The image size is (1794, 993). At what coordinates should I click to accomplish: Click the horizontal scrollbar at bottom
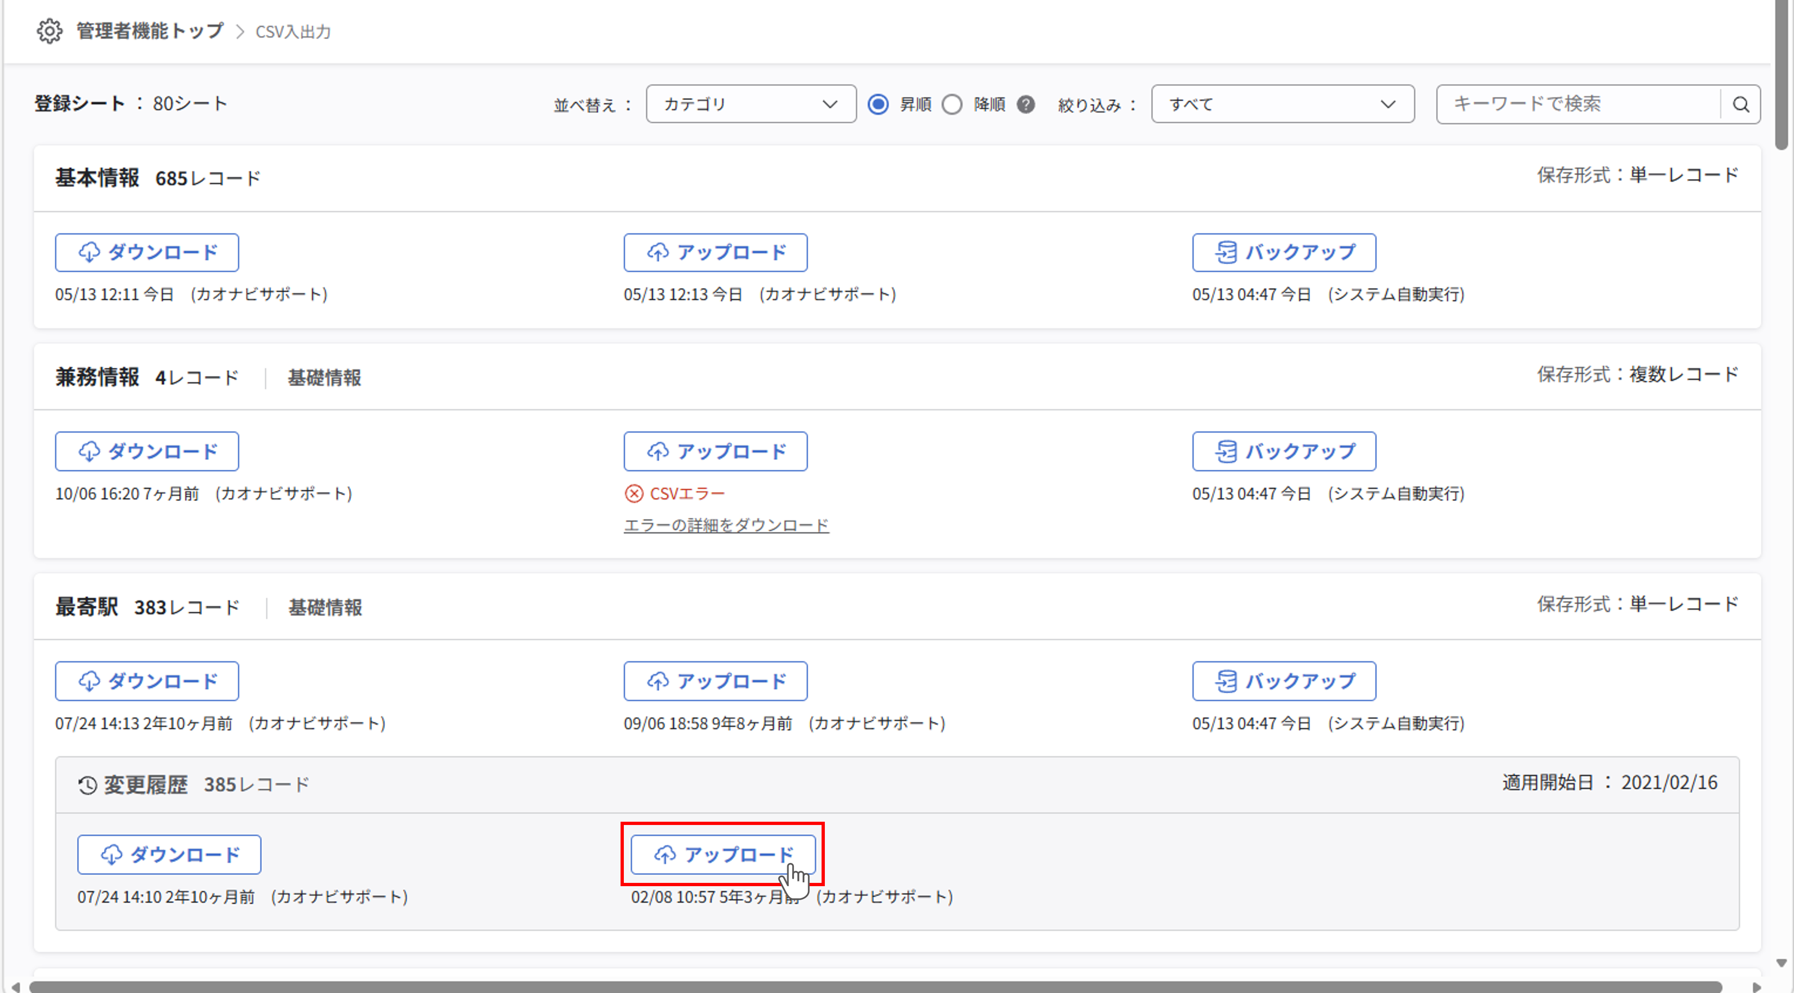coord(875,987)
